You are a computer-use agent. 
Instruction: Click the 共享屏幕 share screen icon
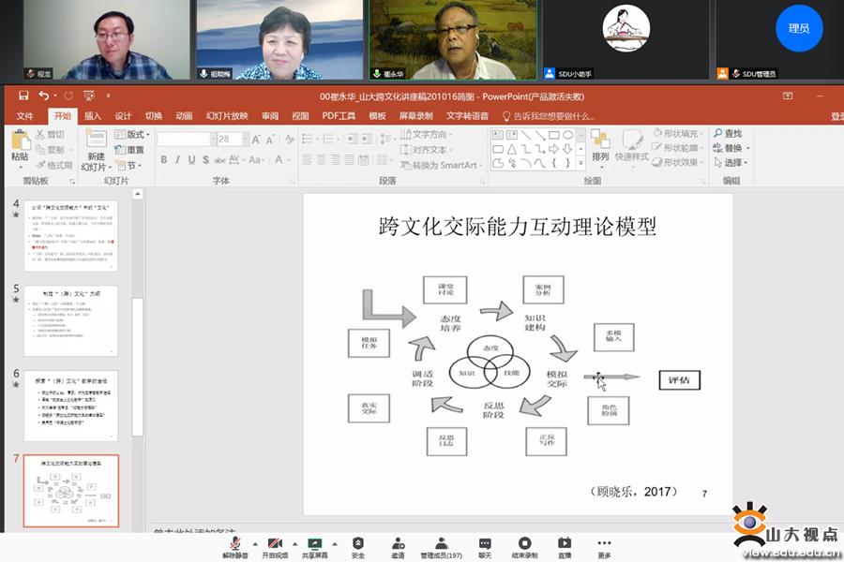pos(315,547)
